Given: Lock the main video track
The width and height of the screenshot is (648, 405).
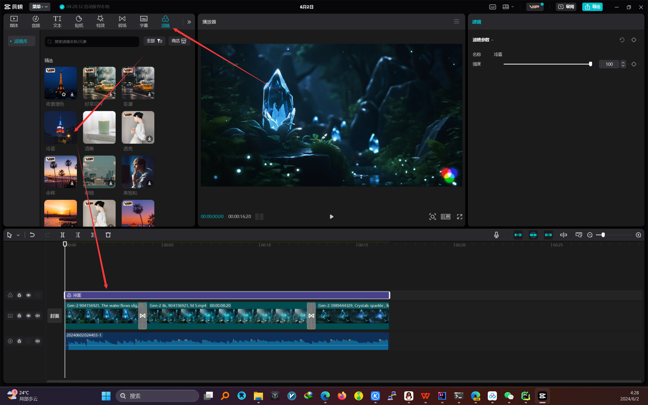Looking at the screenshot, I should [19, 316].
